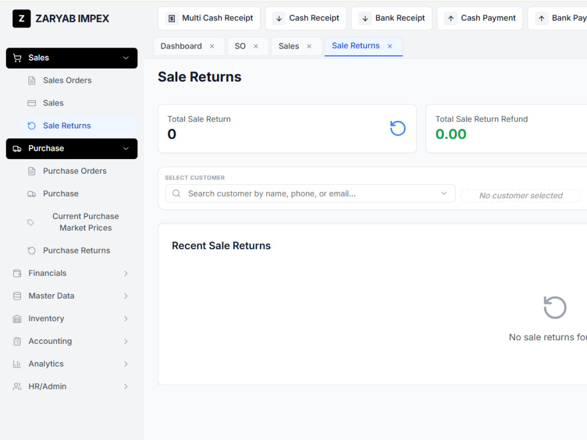The height and width of the screenshot is (440, 587).
Task: Click the Current Purchase Market Prices tag icon
Action: coord(31,222)
